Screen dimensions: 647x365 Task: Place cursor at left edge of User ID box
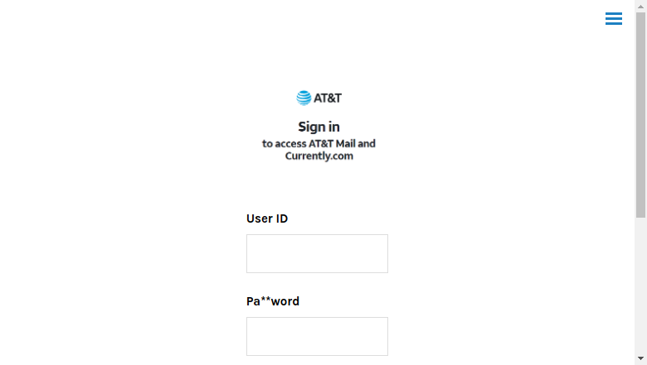click(250, 253)
